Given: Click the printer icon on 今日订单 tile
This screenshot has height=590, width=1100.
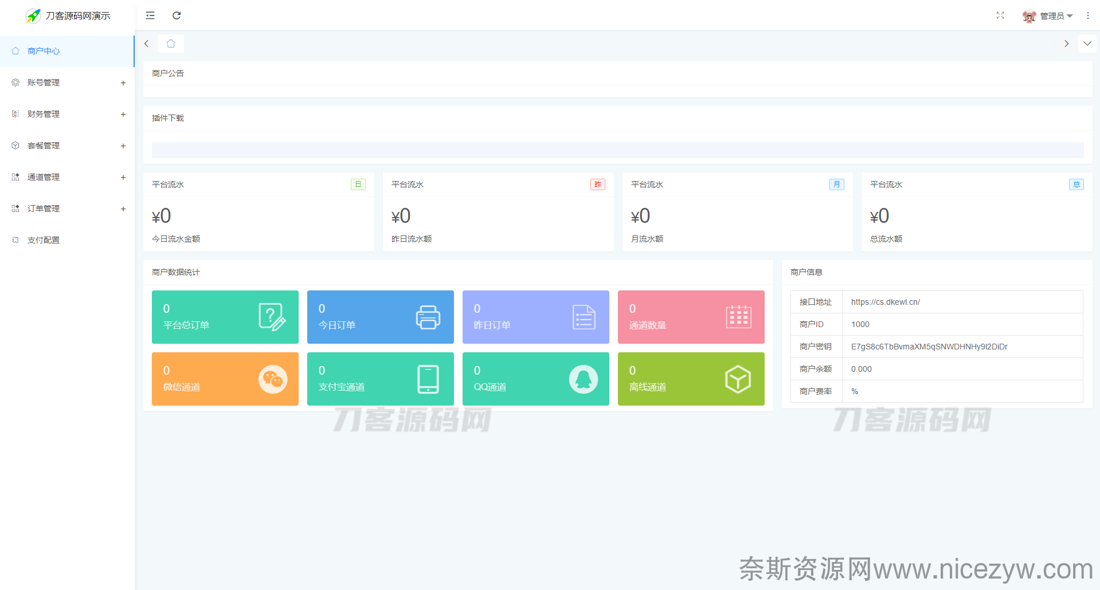Looking at the screenshot, I should point(428,317).
